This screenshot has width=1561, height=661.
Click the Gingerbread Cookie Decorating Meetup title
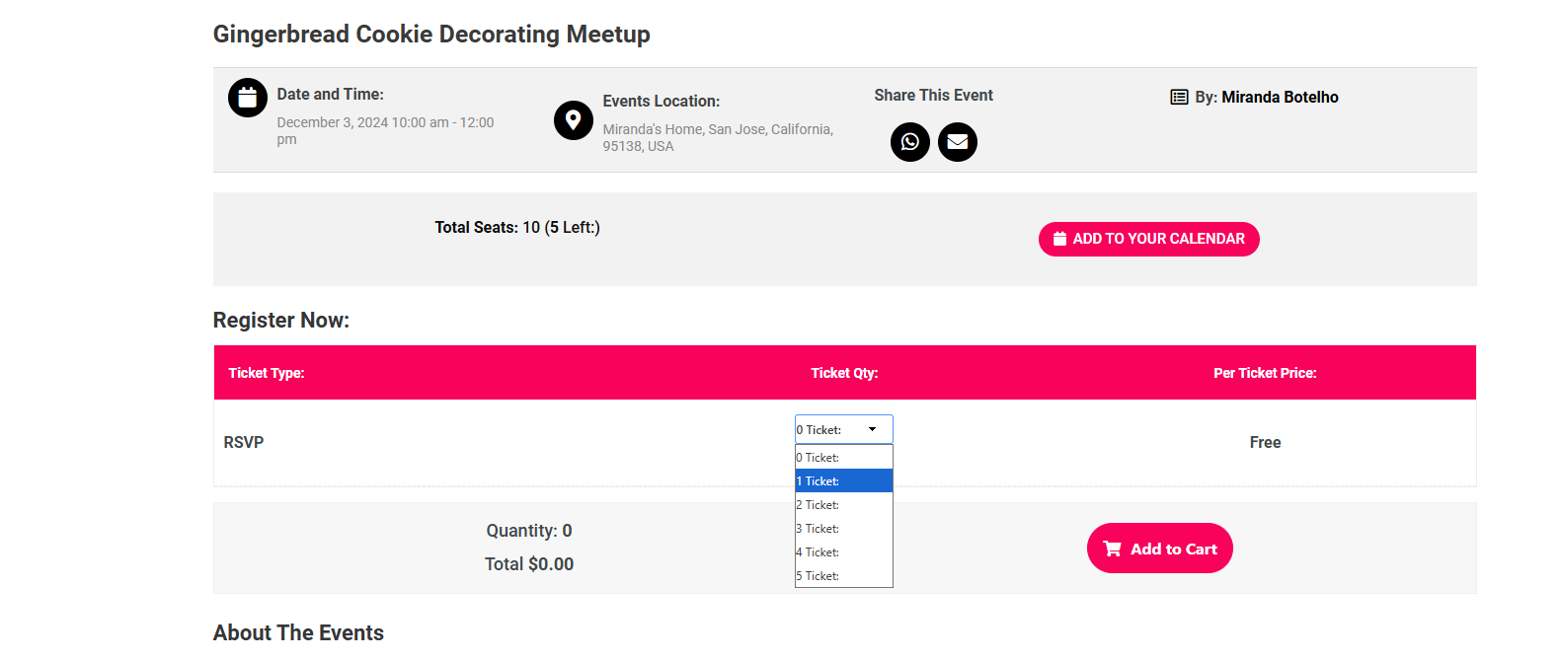click(x=431, y=34)
